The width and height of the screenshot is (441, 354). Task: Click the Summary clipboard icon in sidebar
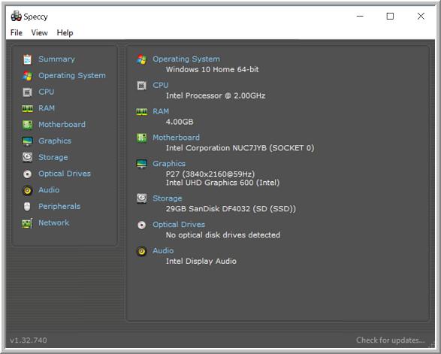click(x=27, y=59)
